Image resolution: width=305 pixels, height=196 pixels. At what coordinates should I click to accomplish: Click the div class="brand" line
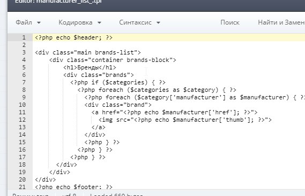[x=118, y=105]
